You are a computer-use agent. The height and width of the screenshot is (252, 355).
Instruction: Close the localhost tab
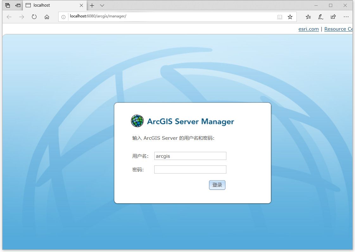coord(81,5)
